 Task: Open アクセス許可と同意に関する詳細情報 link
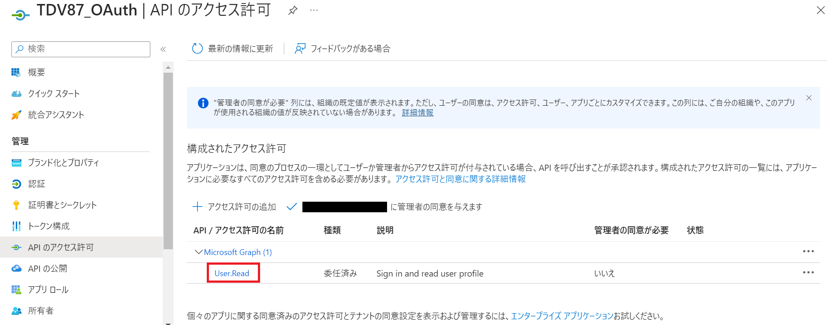(x=460, y=179)
